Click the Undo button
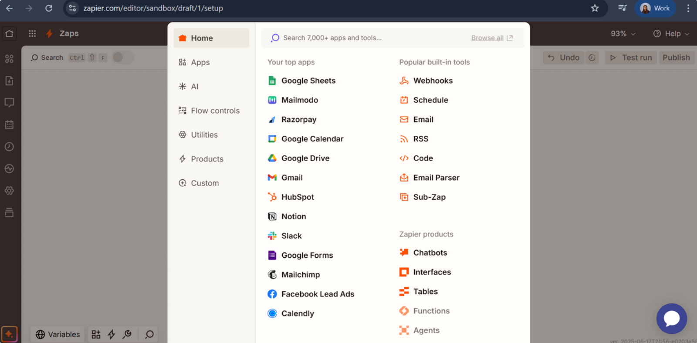The height and width of the screenshot is (343, 697). pyautogui.click(x=564, y=57)
